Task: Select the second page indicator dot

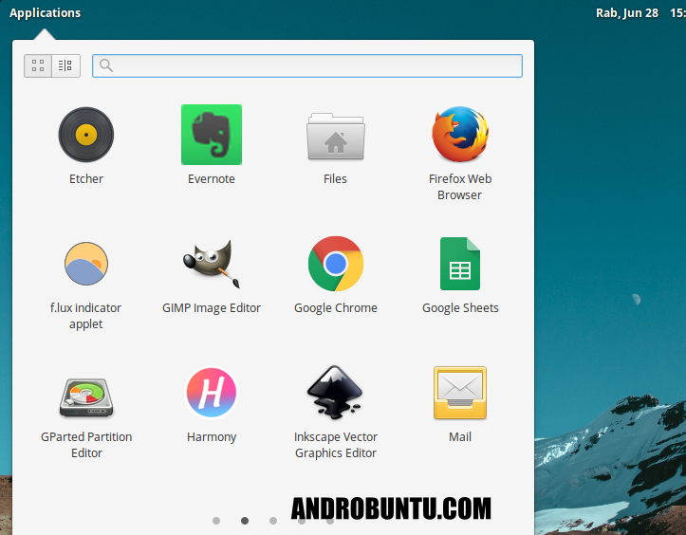Action: [245, 521]
